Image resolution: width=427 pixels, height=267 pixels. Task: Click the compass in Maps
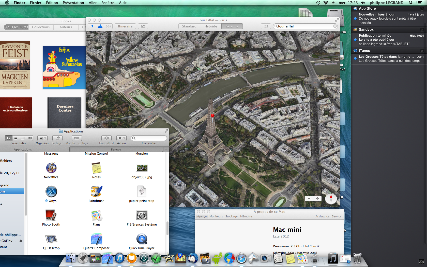coord(331,198)
